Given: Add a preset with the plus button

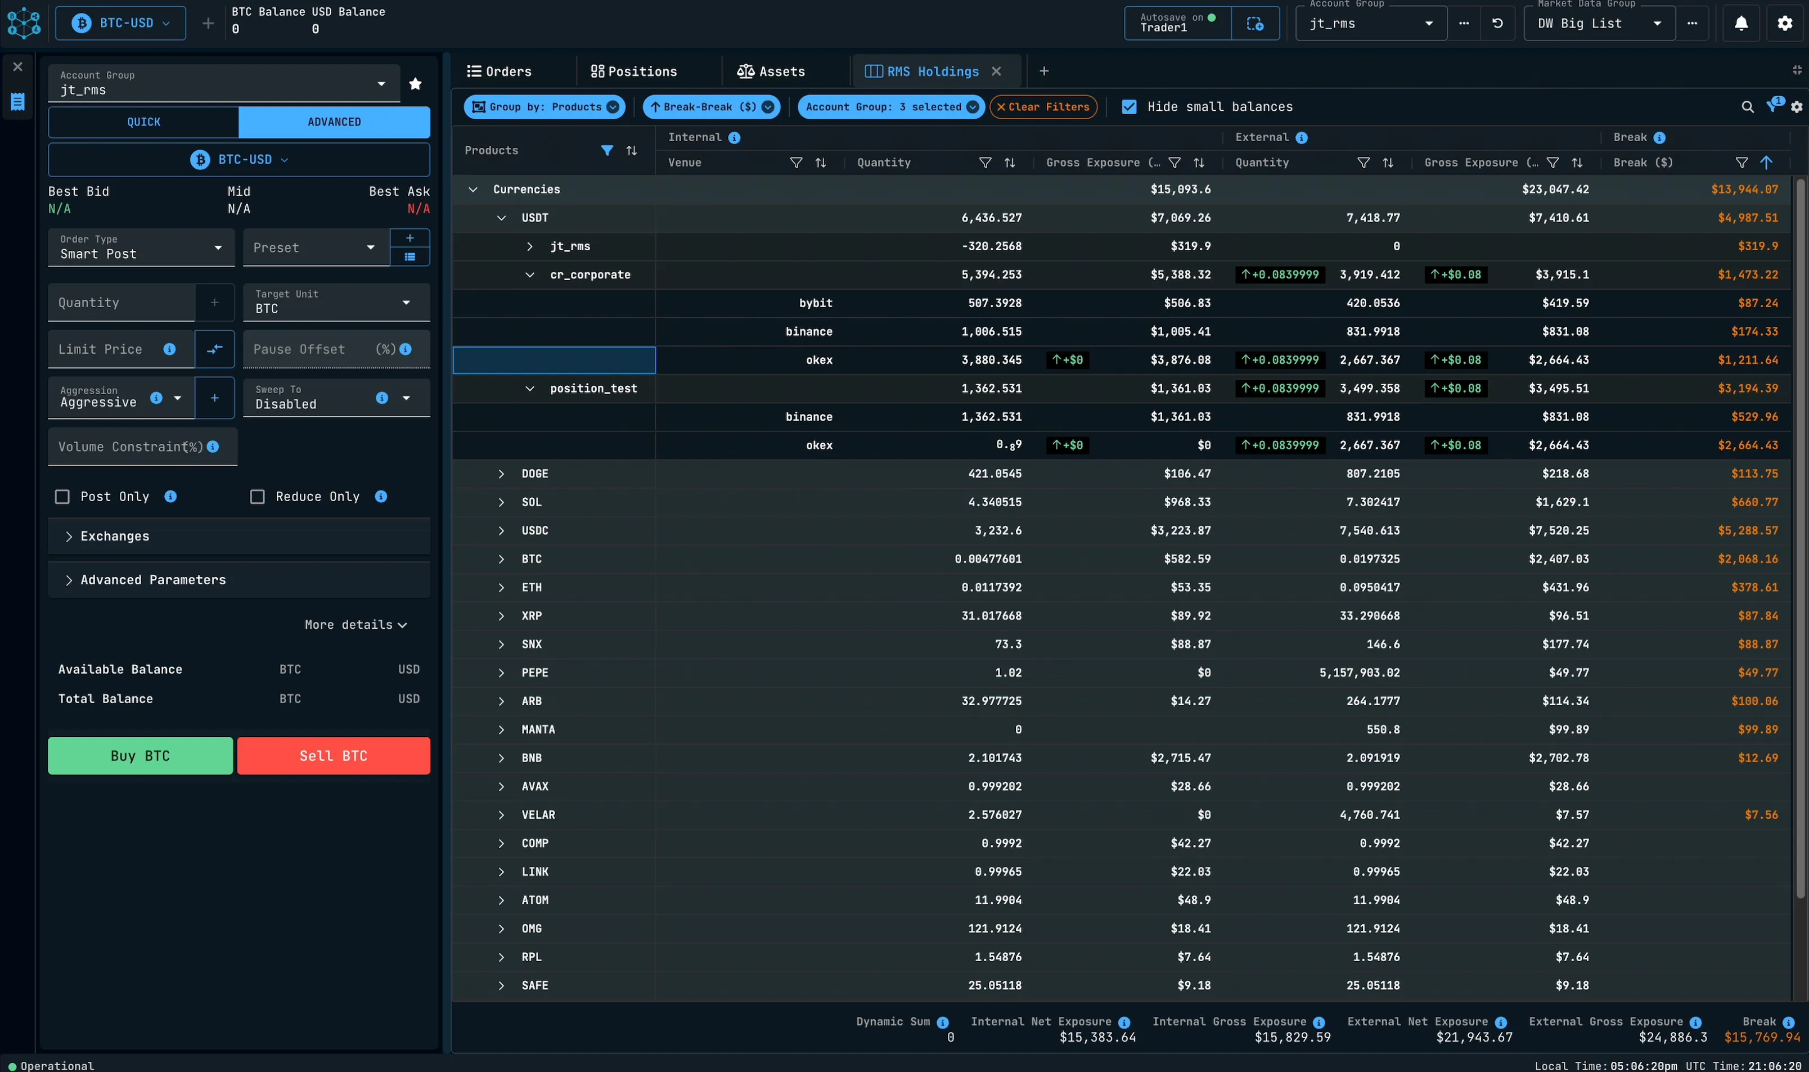Looking at the screenshot, I should point(409,238).
